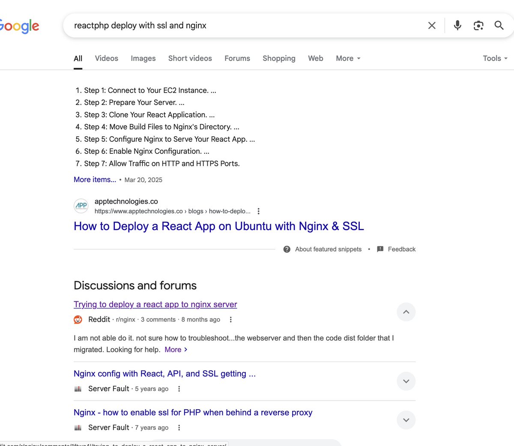Switch to the Videos tab

(x=107, y=58)
